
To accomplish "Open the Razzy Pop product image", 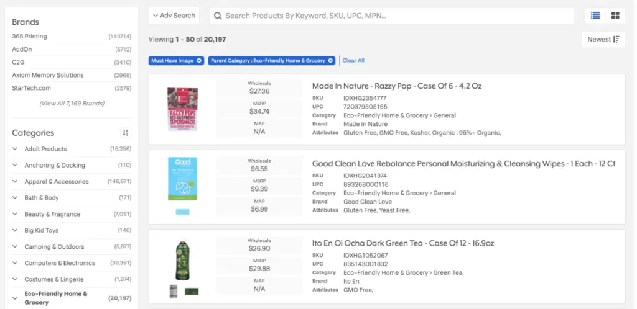I will click(x=182, y=109).
